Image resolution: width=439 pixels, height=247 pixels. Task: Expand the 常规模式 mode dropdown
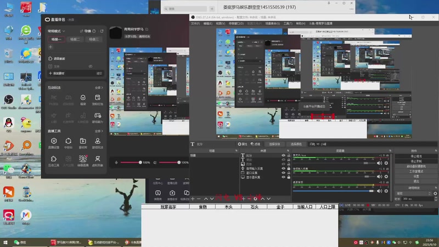click(x=57, y=31)
